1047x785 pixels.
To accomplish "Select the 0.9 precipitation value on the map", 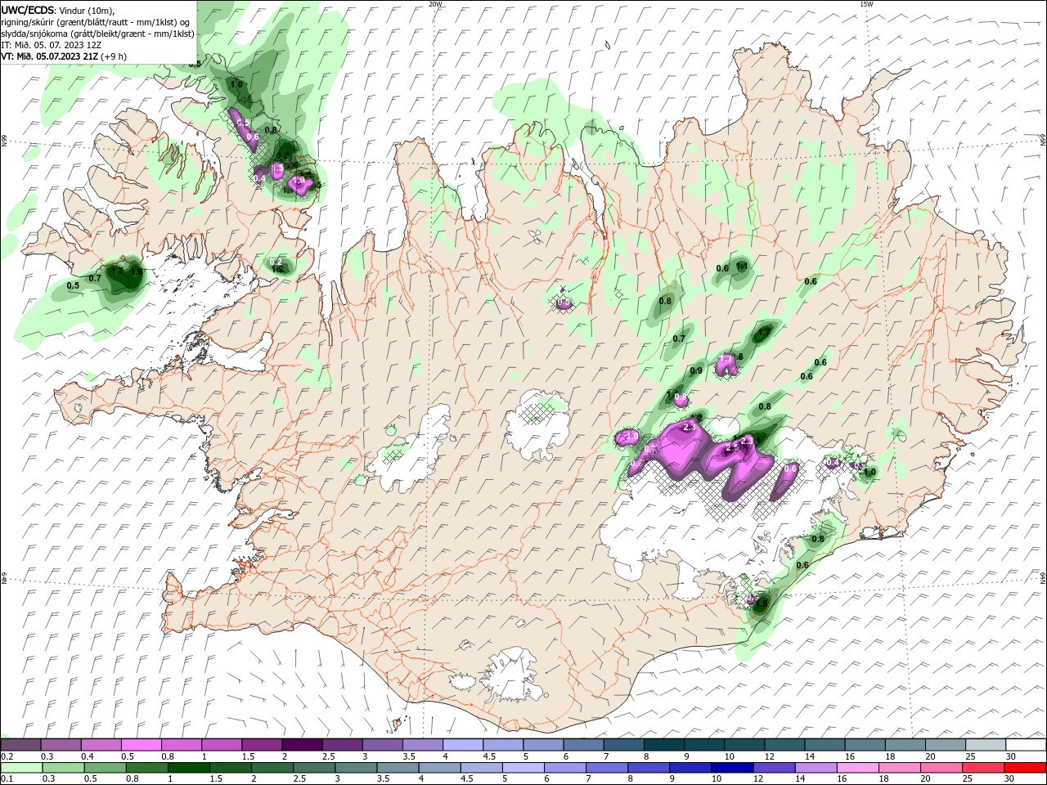I will pyautogui.click(x=696, y=371).
